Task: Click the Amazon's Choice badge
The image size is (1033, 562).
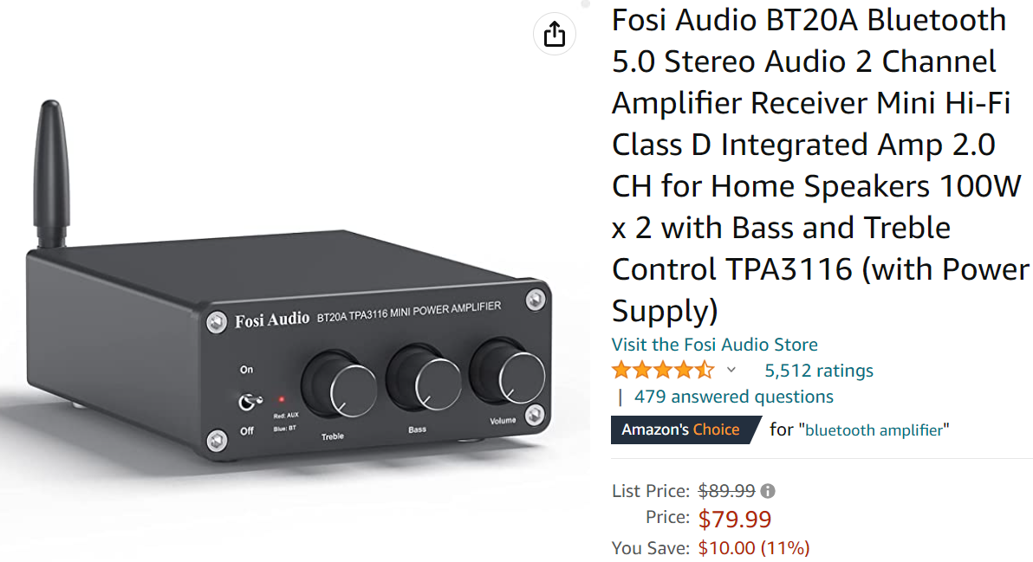Action: [685, 430]
